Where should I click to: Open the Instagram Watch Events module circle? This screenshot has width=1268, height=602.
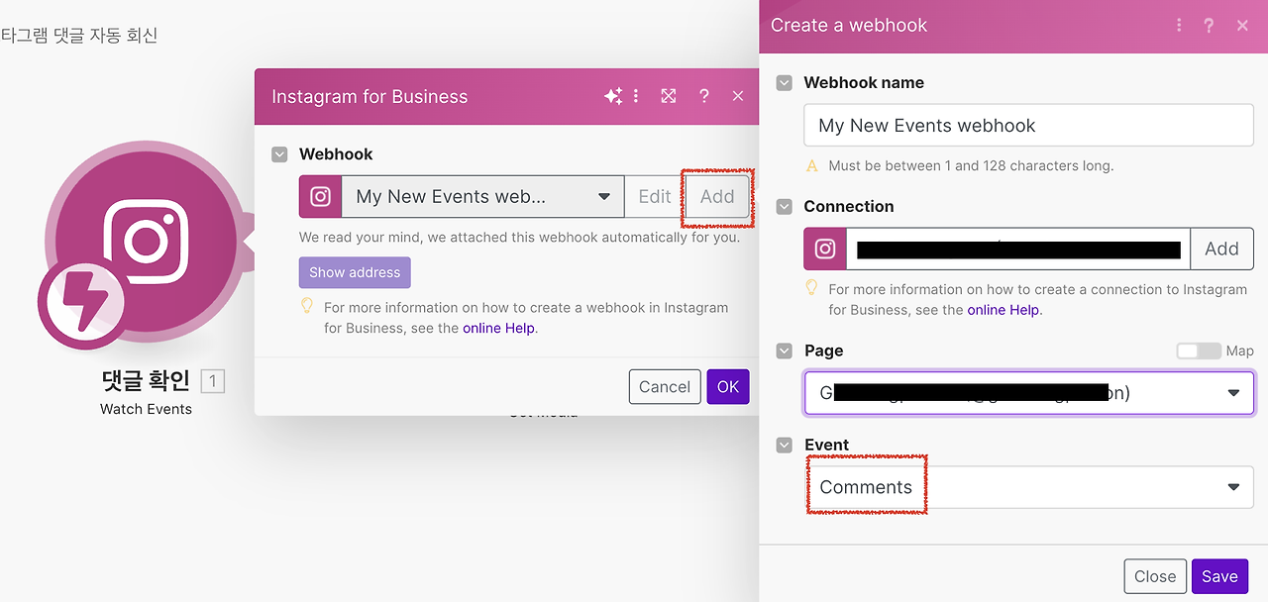pos(146,242)
